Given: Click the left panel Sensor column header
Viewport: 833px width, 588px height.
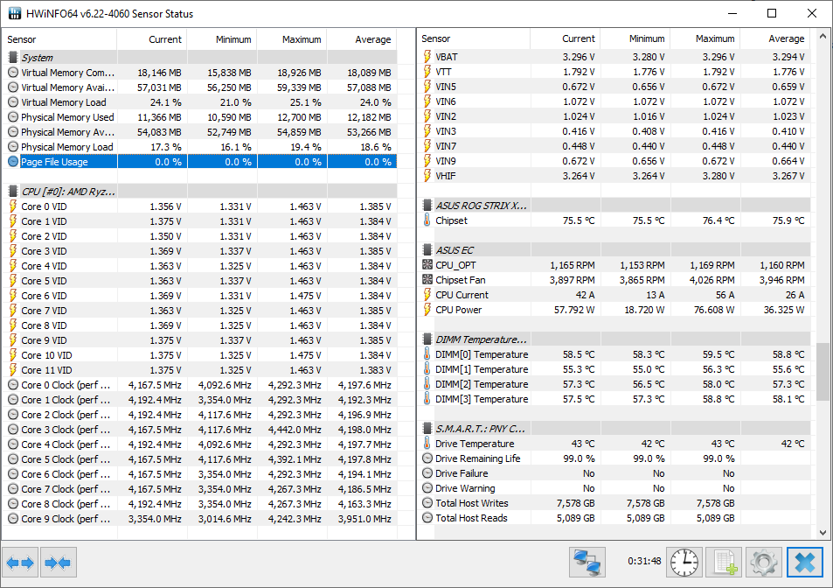Looking at the screenshot, I should click(x=59, y=39).
